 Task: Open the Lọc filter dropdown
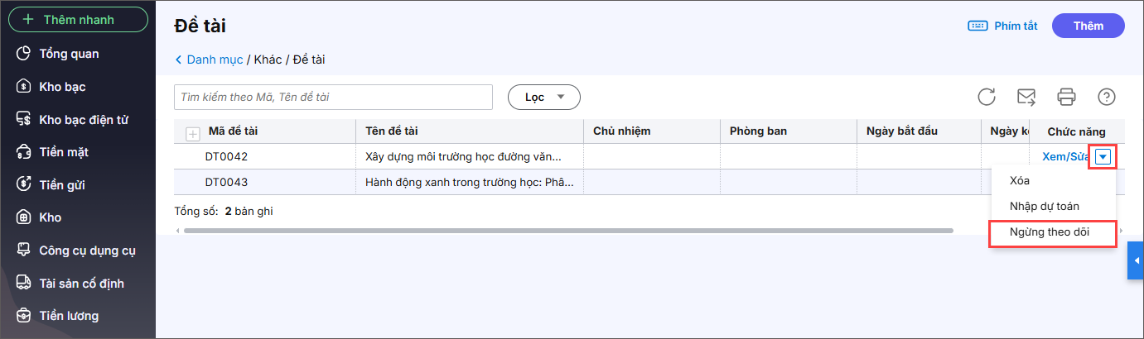pyautogui.click(x=543, y=97)
